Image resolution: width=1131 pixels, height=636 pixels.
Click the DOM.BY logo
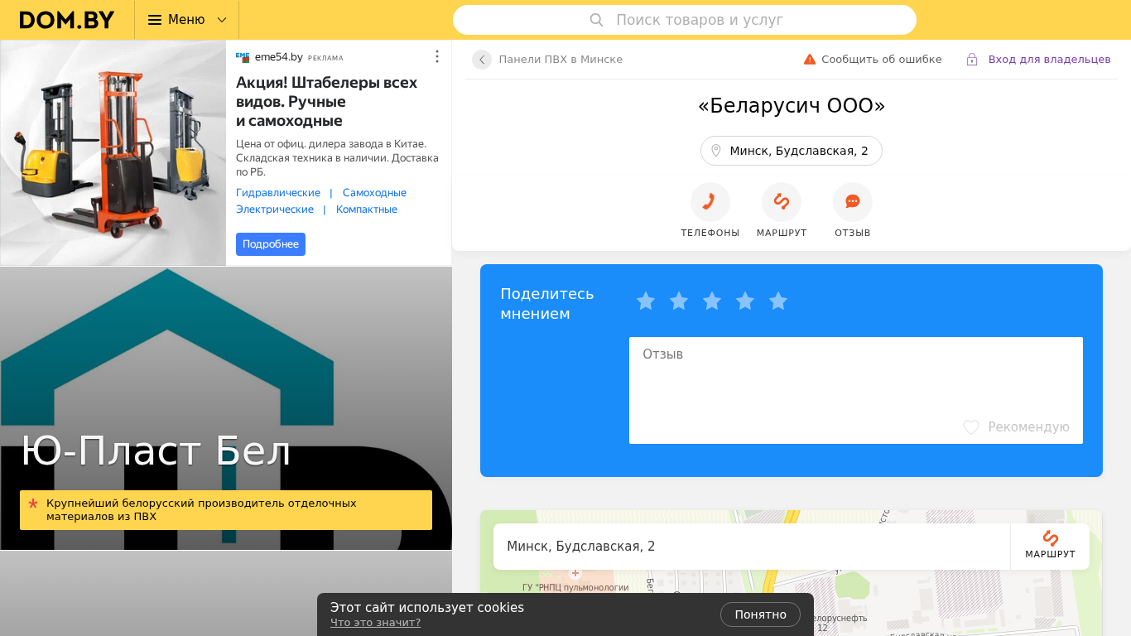tap(67, 20)
